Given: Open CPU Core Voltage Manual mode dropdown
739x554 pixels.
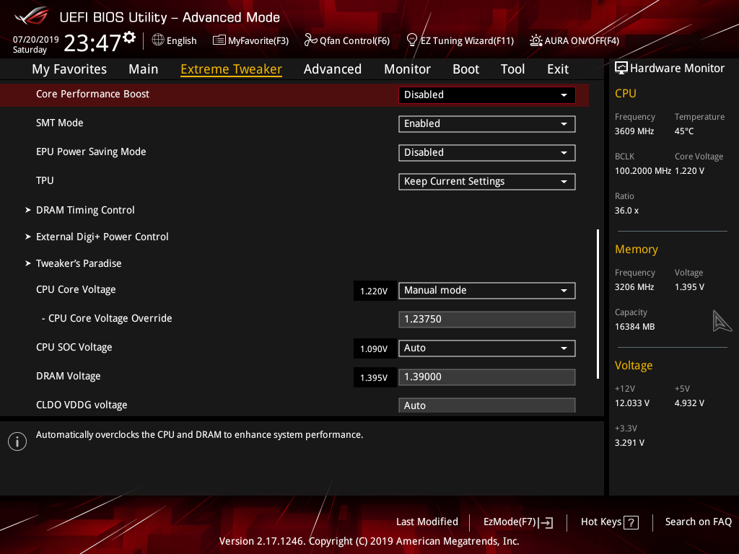Looking at the screenshot, I should pos(487,290).
